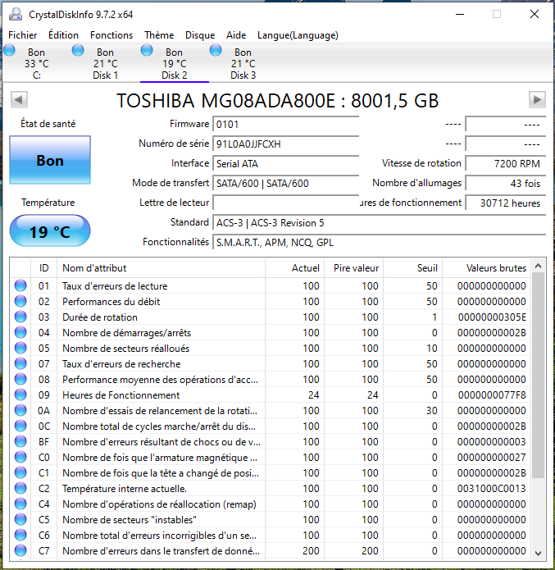This screenshot has height=570, width=555.
Task: Click the status orb above Disk 3
Action: click(216, 51)
